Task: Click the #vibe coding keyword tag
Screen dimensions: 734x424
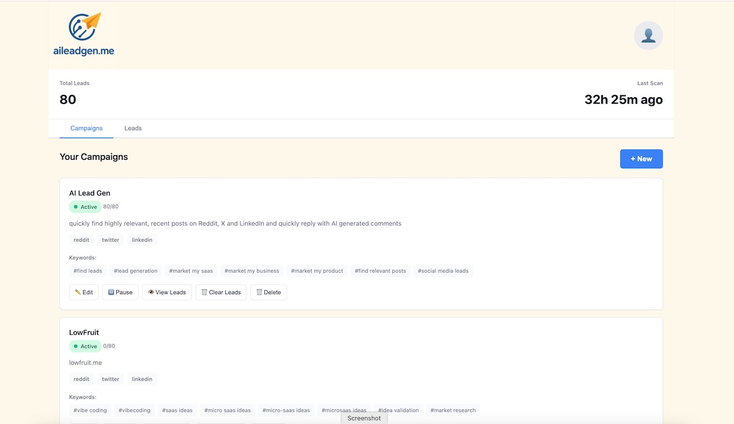Action: coord(90,411)
